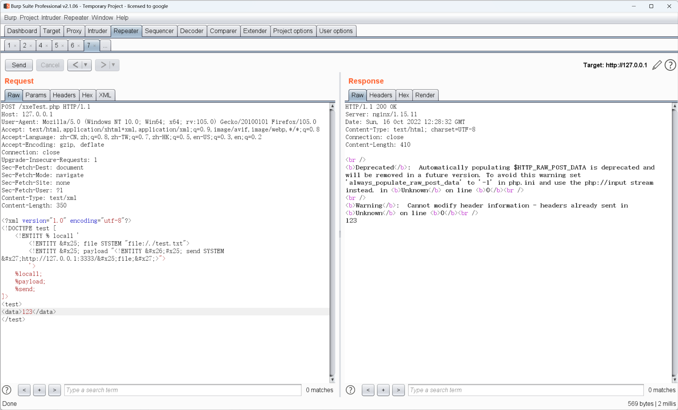The image size is (678, 410).
Task: Open response search options plus button
Action: (x=383, y=390)
